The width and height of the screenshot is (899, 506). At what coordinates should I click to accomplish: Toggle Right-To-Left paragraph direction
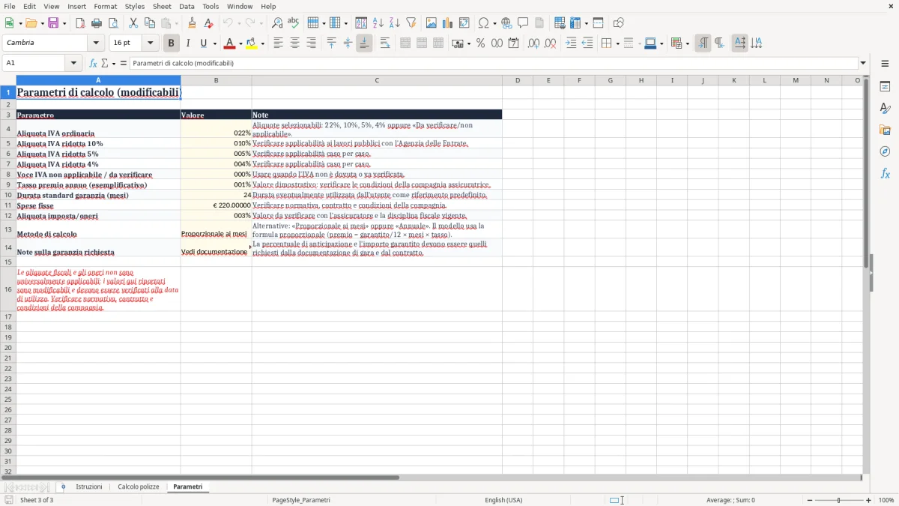point(719,43)
